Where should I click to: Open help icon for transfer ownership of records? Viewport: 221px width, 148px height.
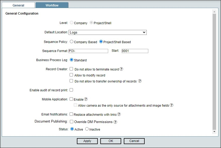pos(140,81)
